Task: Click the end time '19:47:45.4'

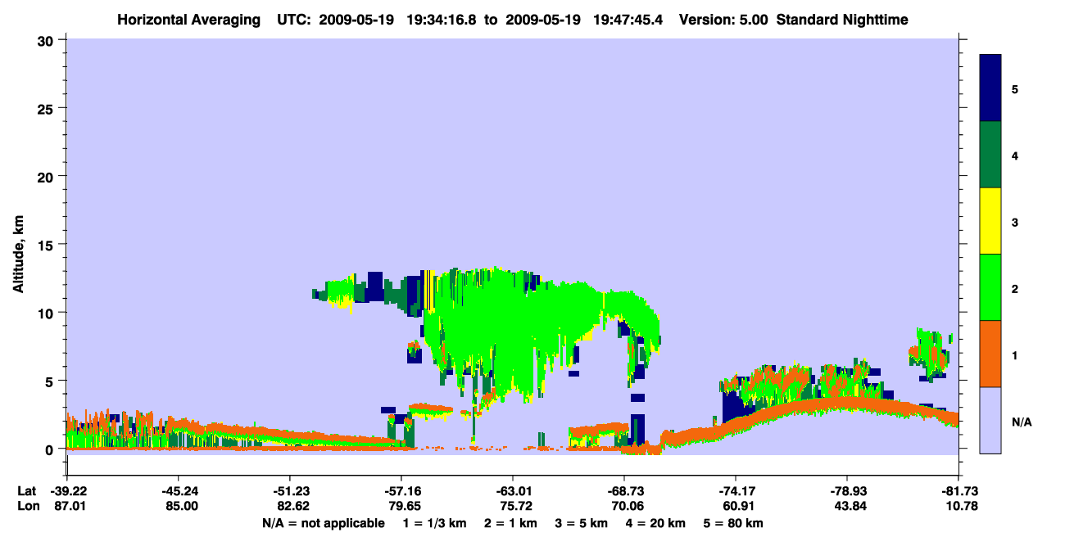Action: tap(630, 19)
